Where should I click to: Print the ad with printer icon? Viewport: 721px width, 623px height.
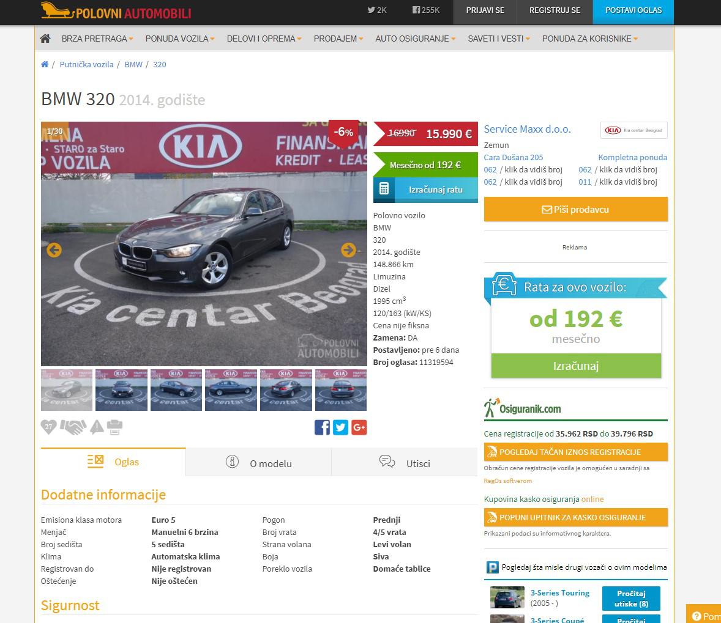point(114,427)
